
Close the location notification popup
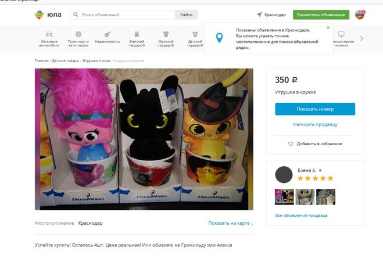[328, 27]
